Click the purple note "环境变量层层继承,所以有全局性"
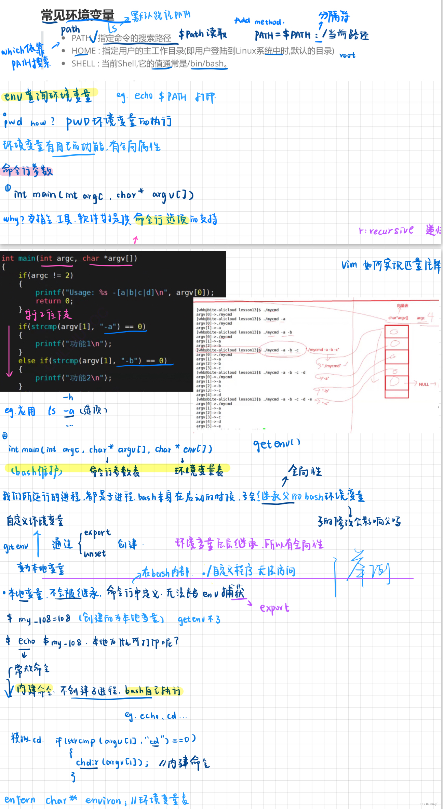 point(249,544)
